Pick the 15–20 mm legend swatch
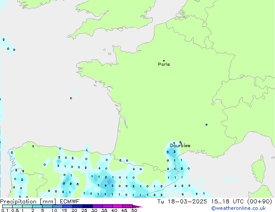The height and width of the screenshot is (212, 275). [67, 206]
